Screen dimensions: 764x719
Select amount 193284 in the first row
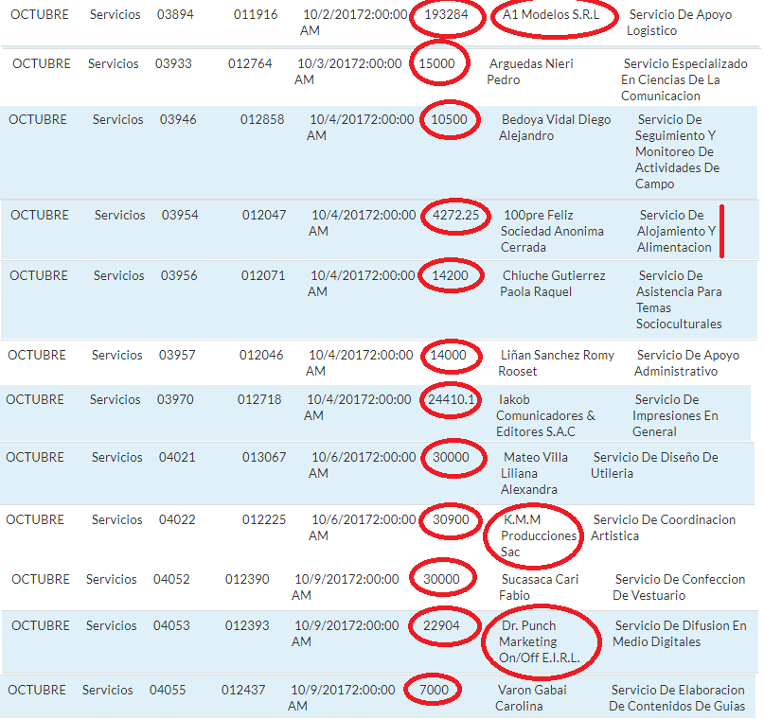point(446,14)
